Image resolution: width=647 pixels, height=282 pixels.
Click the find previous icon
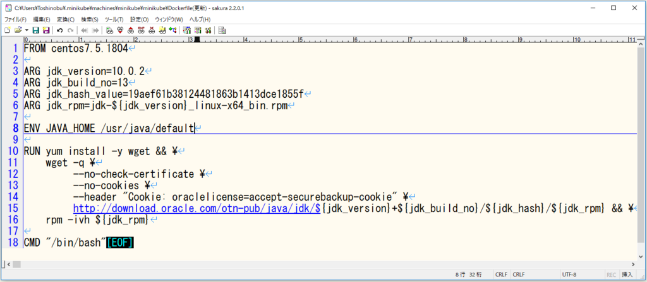tap(130, 30)
